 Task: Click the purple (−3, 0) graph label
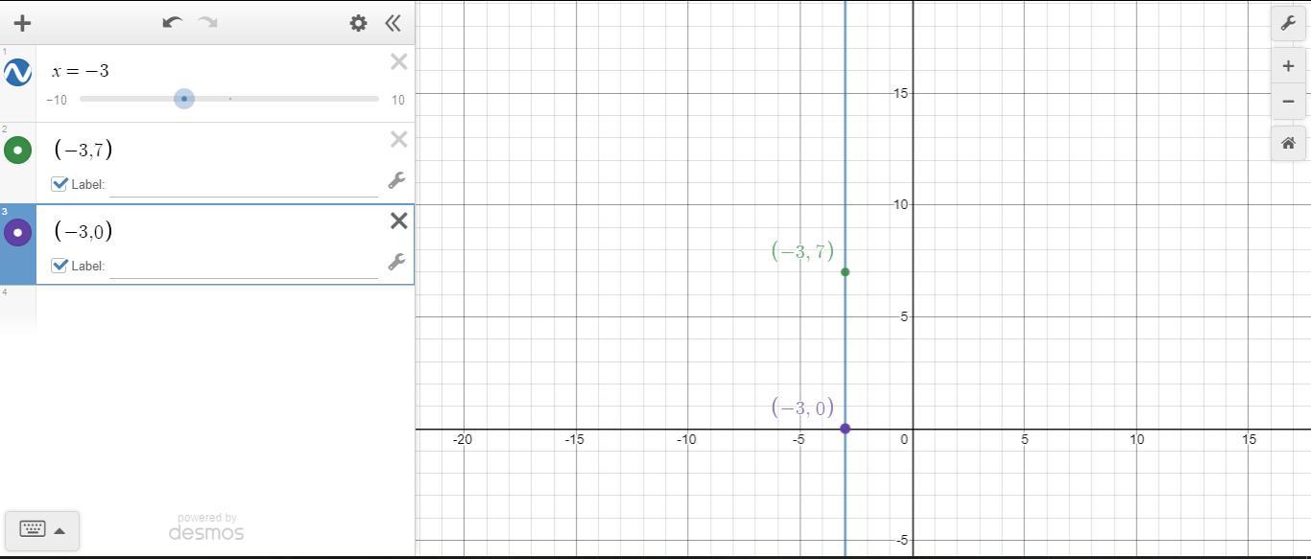[x=802, y=408]
